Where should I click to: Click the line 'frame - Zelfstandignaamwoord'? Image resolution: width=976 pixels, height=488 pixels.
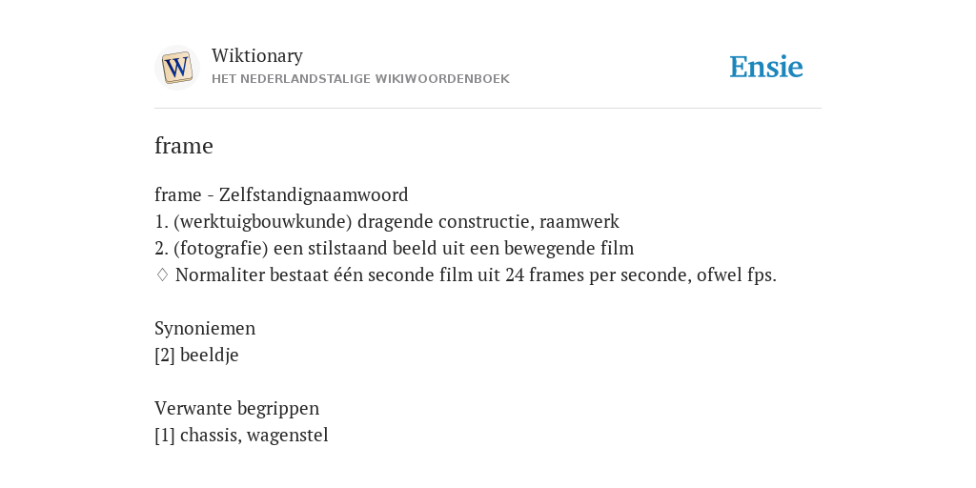point(281,194)
